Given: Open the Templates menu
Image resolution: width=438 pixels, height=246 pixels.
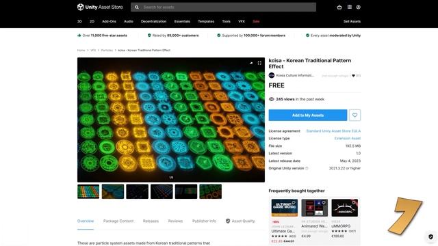Looking at the screenshot, I should pos(206,21).
